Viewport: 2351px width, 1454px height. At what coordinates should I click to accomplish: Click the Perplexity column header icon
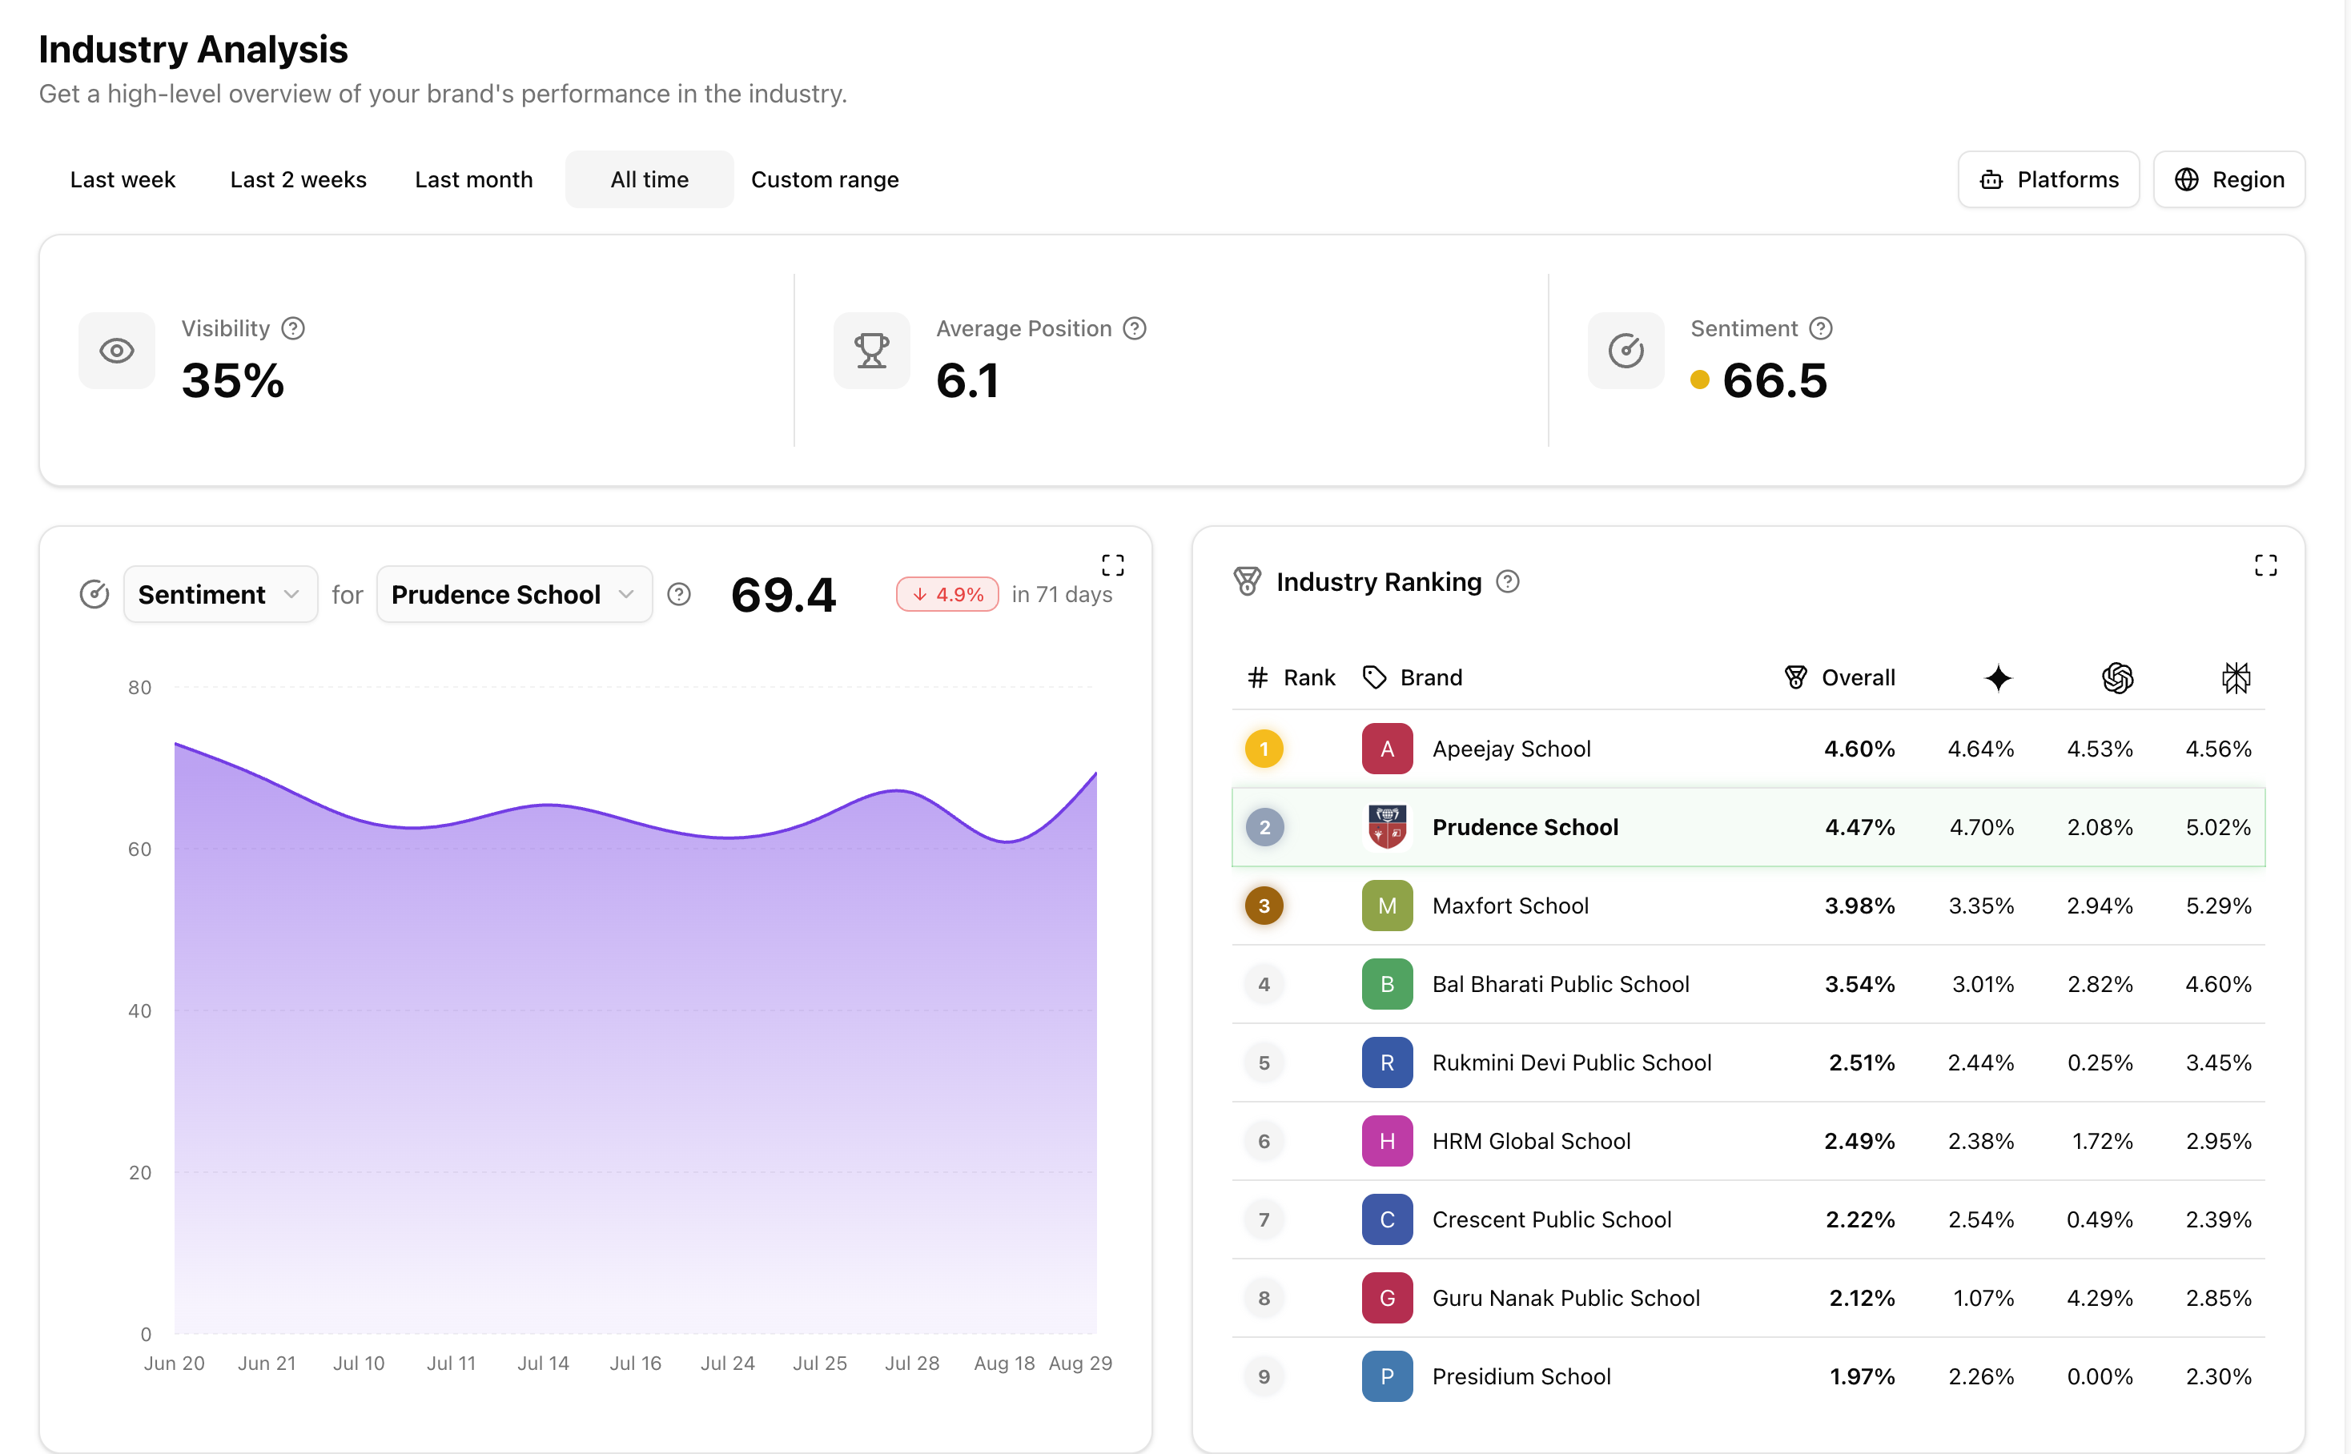2236,678
